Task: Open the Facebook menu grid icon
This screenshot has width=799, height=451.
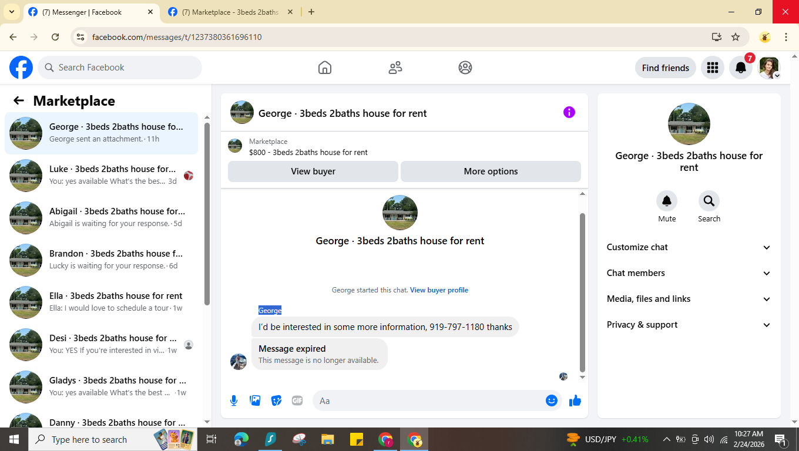Action: tap(713, 68)
